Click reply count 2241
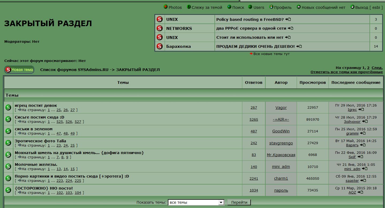This screenshot has height=208, width=385. pos(254,178)
